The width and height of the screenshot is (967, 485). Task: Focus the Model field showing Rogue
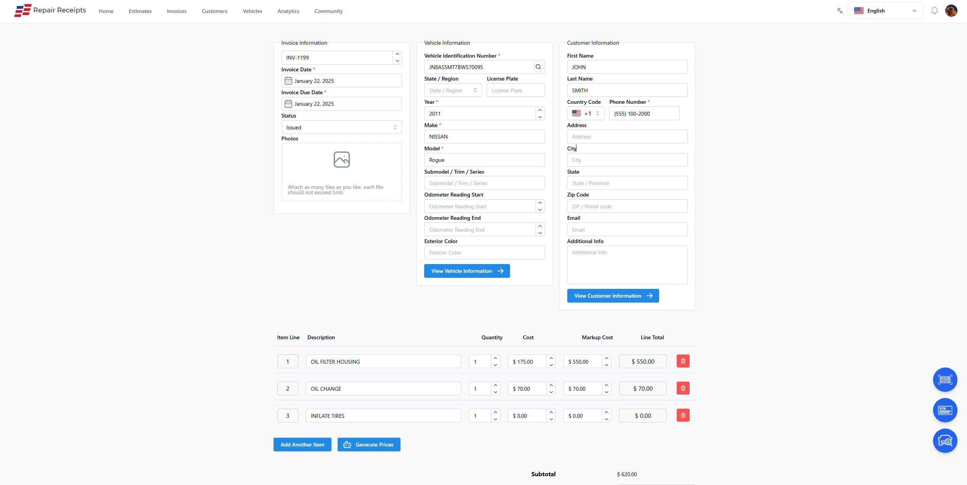[484, 160]
